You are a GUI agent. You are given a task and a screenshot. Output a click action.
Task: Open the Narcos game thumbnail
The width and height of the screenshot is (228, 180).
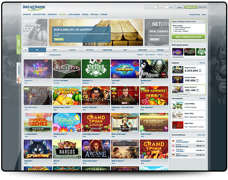pyautogui.click(x=67, y=149)
